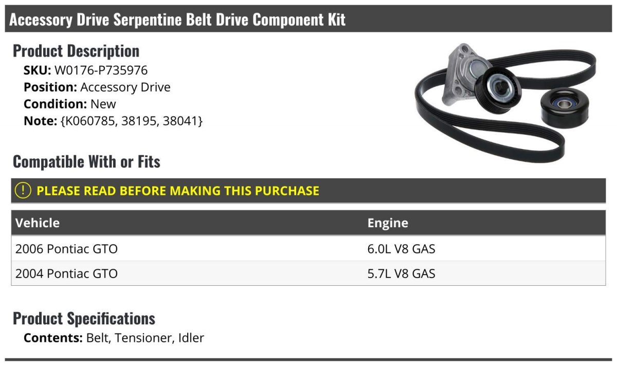This screenshot has width=617, height=366.
Task: Click the Contents line listing Belt, Tensioner, Idler
Action: pos(114,338)
